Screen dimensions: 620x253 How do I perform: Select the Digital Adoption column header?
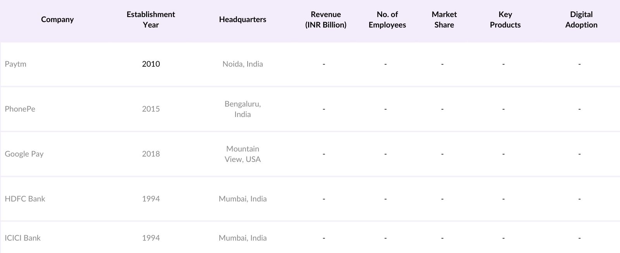[x=581, y=19]
